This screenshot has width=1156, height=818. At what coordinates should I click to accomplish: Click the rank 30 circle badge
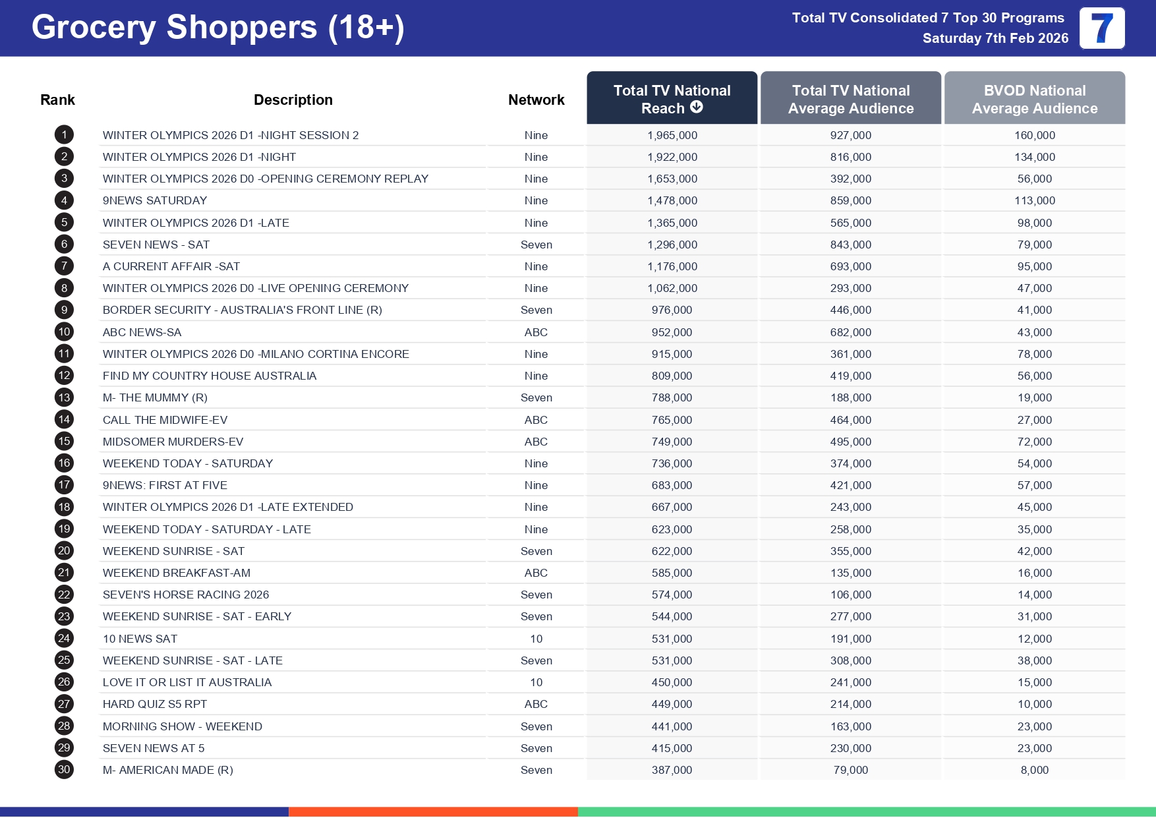coord(64,770)
